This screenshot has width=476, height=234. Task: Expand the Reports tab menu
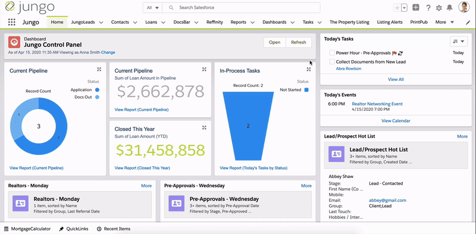(252, 22)
